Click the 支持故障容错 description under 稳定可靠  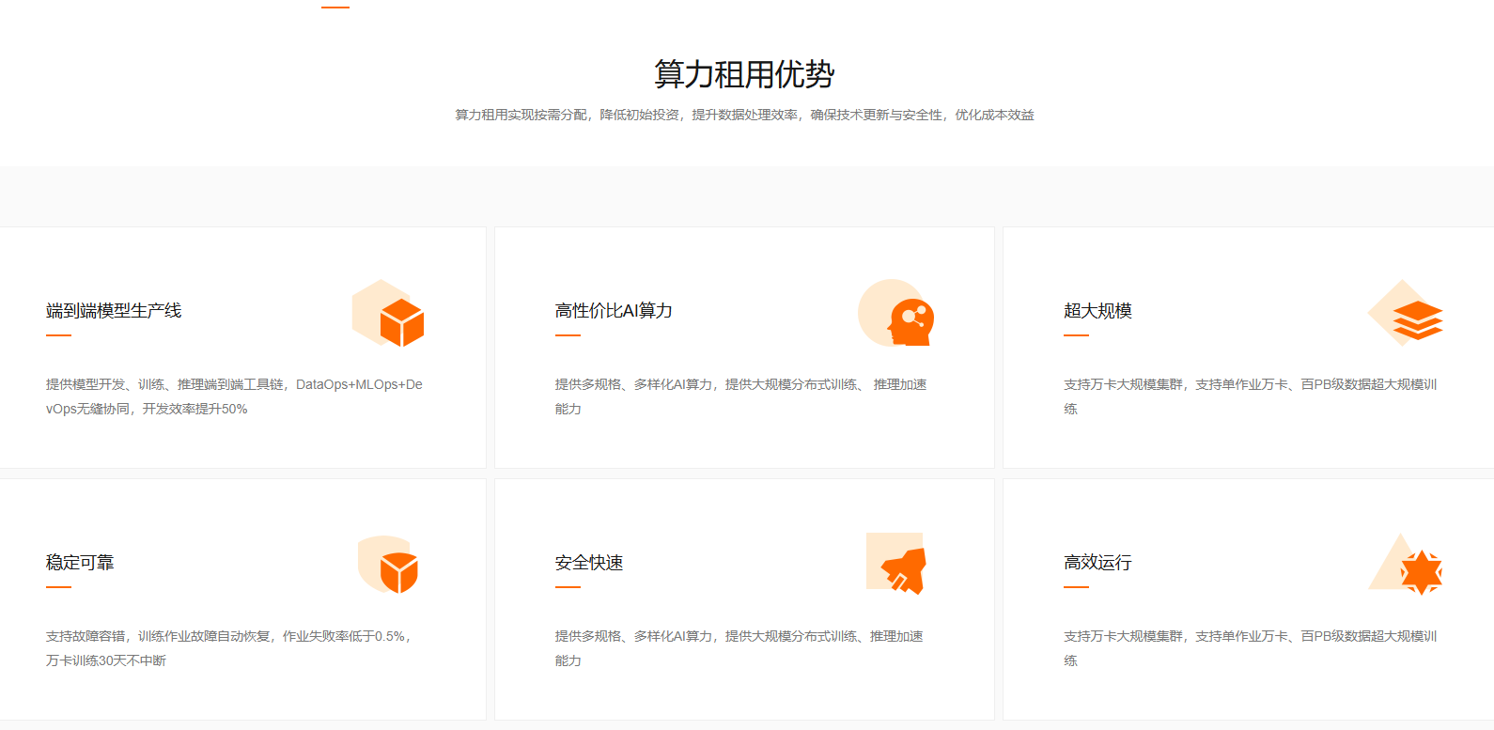point(228,648)
